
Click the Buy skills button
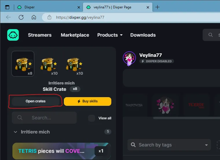(x=88, y=101)
